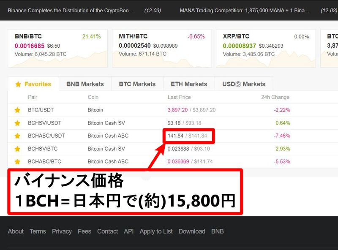Screen dimensions: 338x250
Task: Click Apply to List in footer
Action: (x=156, y=231)
